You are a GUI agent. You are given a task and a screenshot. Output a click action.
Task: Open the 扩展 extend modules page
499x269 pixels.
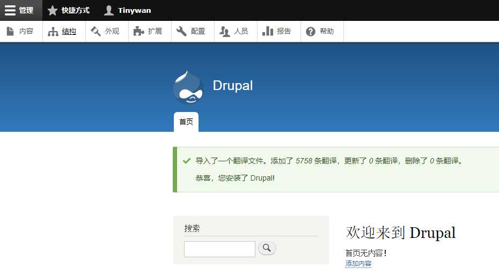150,31
